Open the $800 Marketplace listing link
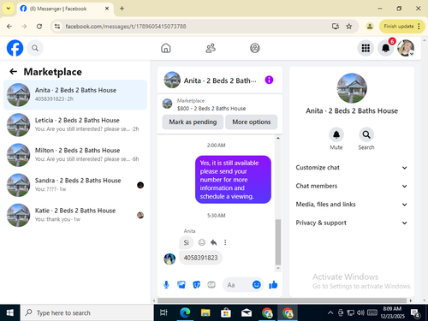 (x=211, y=109)
